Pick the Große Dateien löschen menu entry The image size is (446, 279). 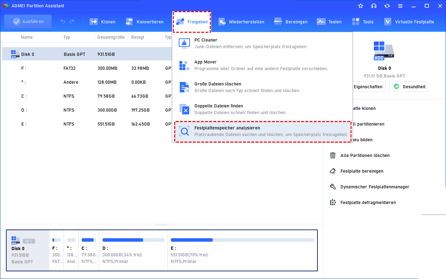tap(262, 87)
